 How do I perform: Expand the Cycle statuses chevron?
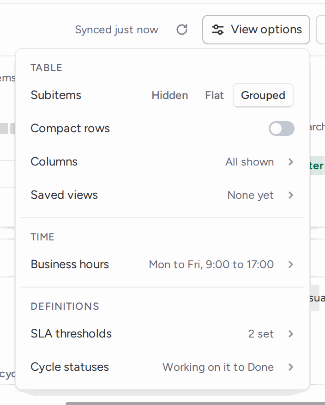click(x=291, y=367)
